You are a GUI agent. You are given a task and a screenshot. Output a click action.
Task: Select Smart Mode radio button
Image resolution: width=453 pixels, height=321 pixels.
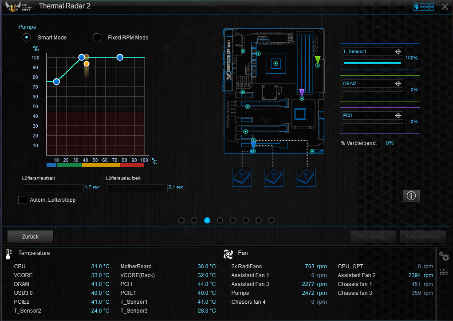[x=27, y=37]
